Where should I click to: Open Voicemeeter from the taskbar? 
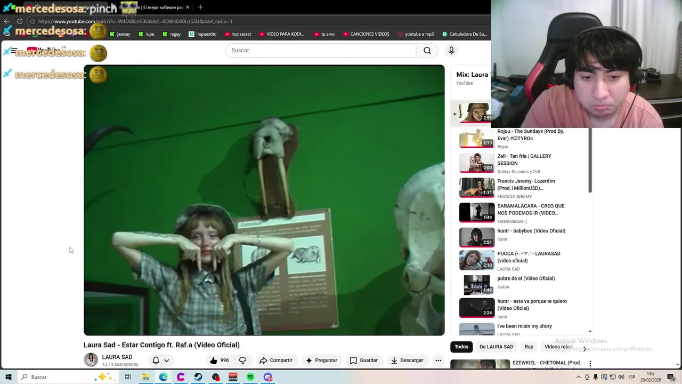click(233, 377)
